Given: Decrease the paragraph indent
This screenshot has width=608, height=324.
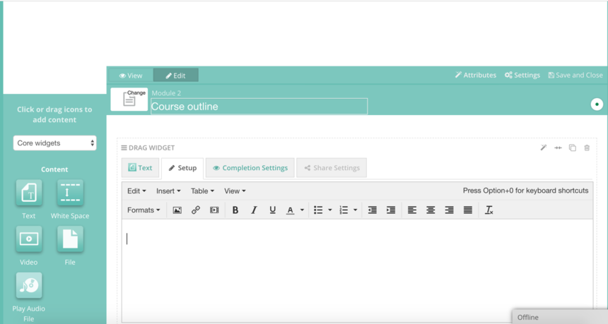Looking at the screenshot, I should pyautogui.click(x=373, y=210).
